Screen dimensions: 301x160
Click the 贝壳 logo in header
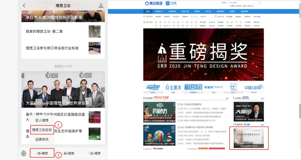click(x=171, y=3)
